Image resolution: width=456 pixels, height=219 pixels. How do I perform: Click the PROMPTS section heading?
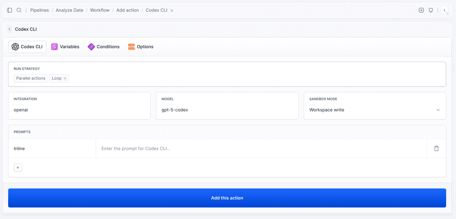(x=22, y=132)
